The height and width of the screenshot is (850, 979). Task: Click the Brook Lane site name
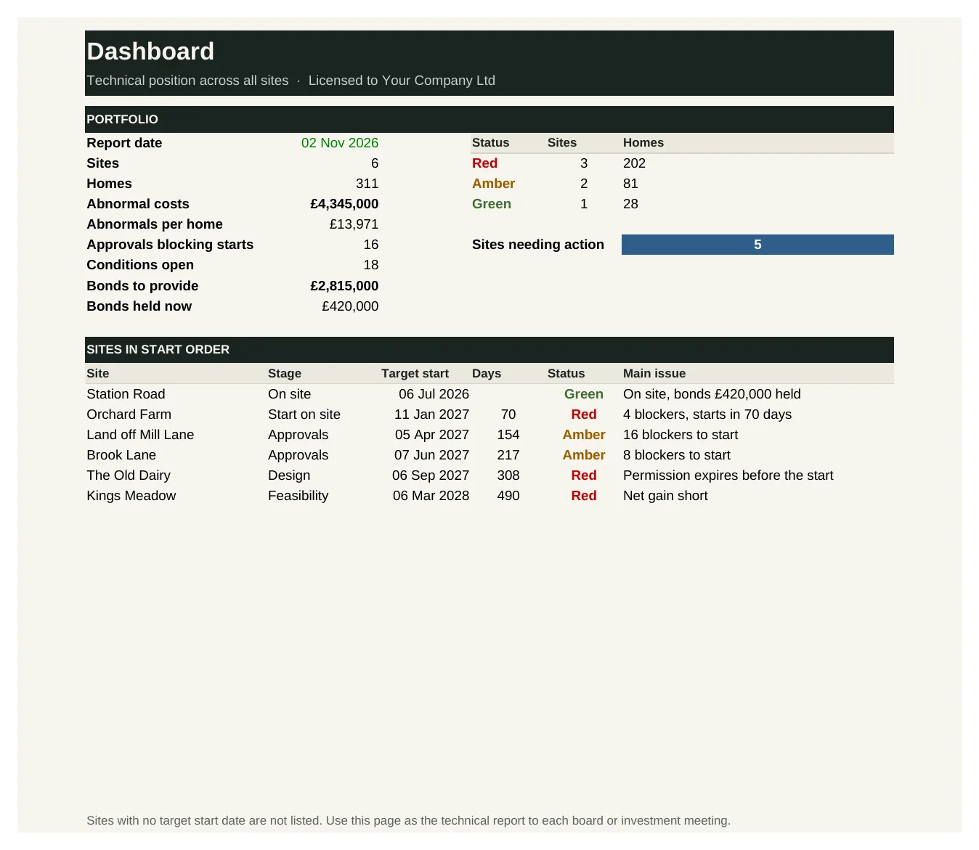coord(121,455)
